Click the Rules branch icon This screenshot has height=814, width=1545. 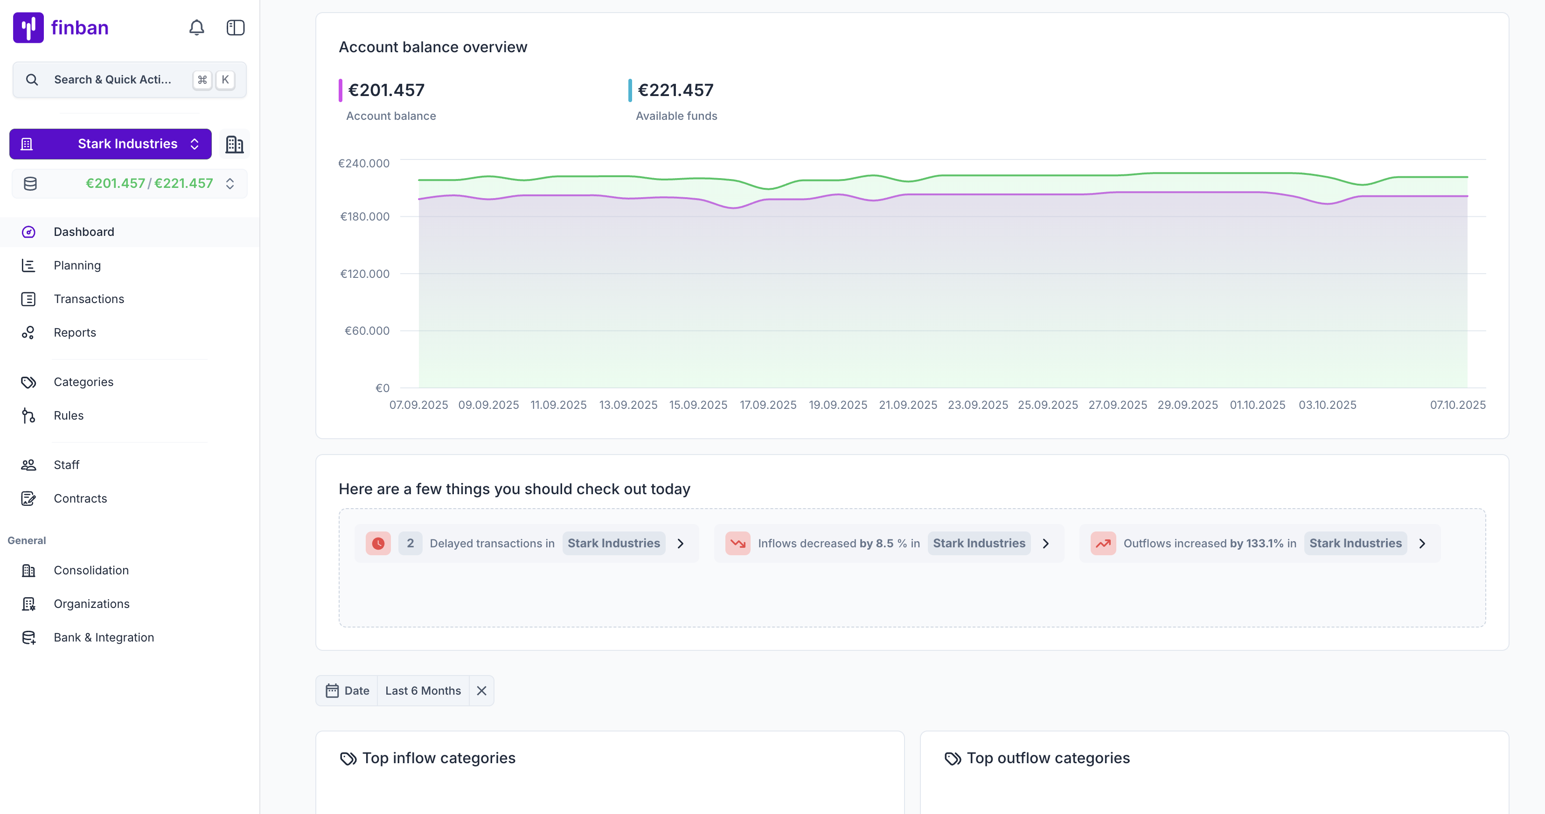coord(28,415)
